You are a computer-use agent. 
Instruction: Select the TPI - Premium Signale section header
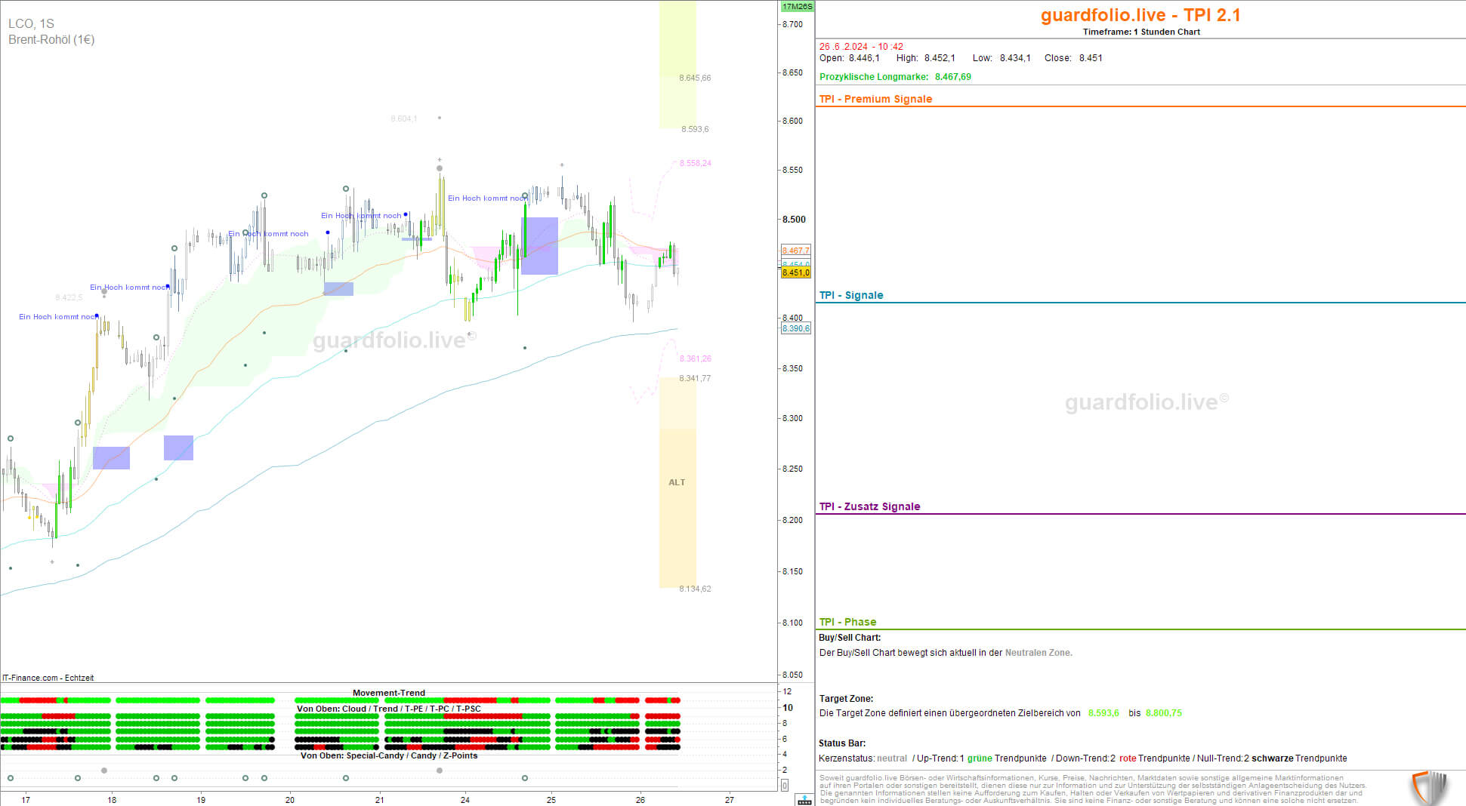876,99
